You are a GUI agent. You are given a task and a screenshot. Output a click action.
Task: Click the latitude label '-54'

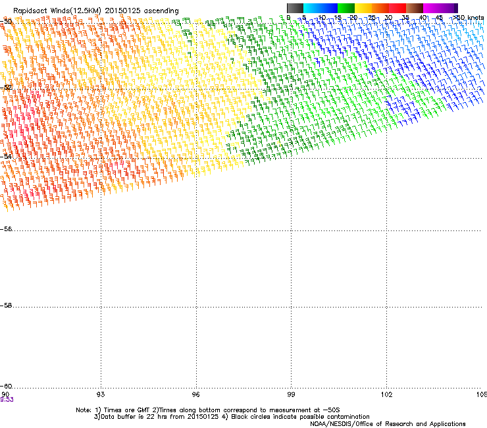pos(6,156)
